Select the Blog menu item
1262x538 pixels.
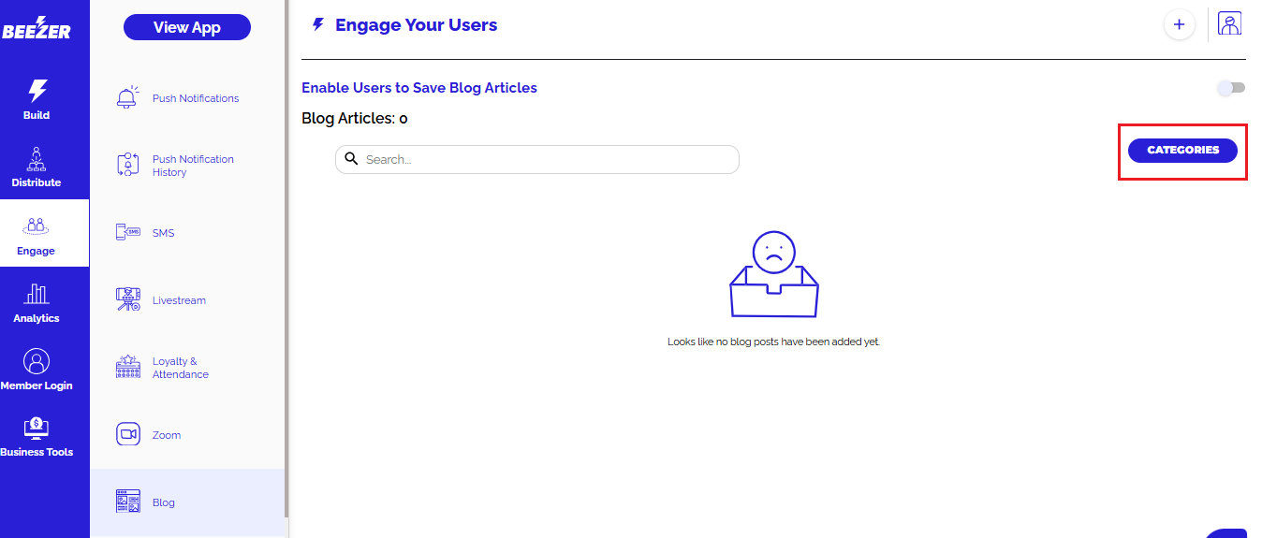tap(164, 502)
